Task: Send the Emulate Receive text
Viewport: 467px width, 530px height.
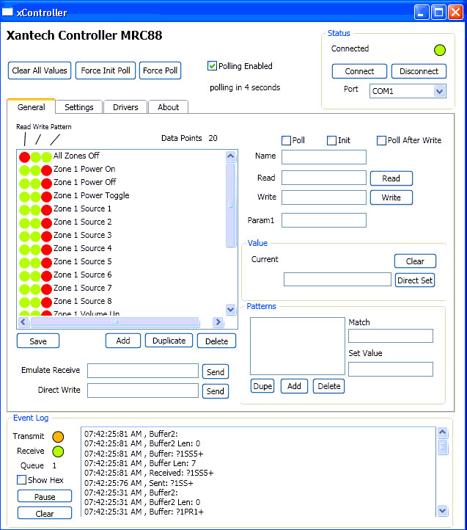Action: [x=216, y=372]
